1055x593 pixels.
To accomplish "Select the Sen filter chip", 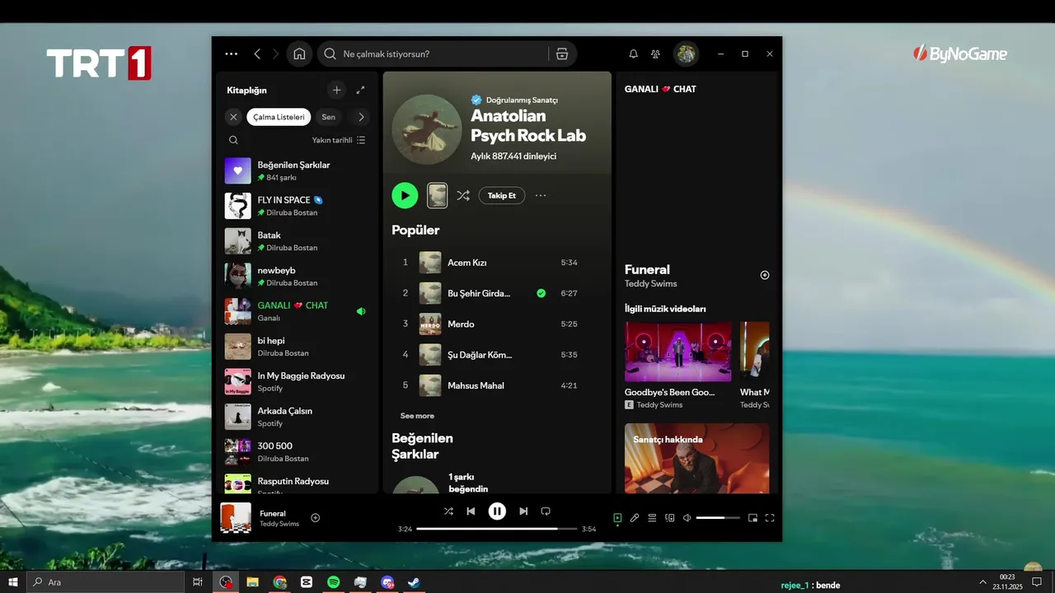I will point(328,117).
